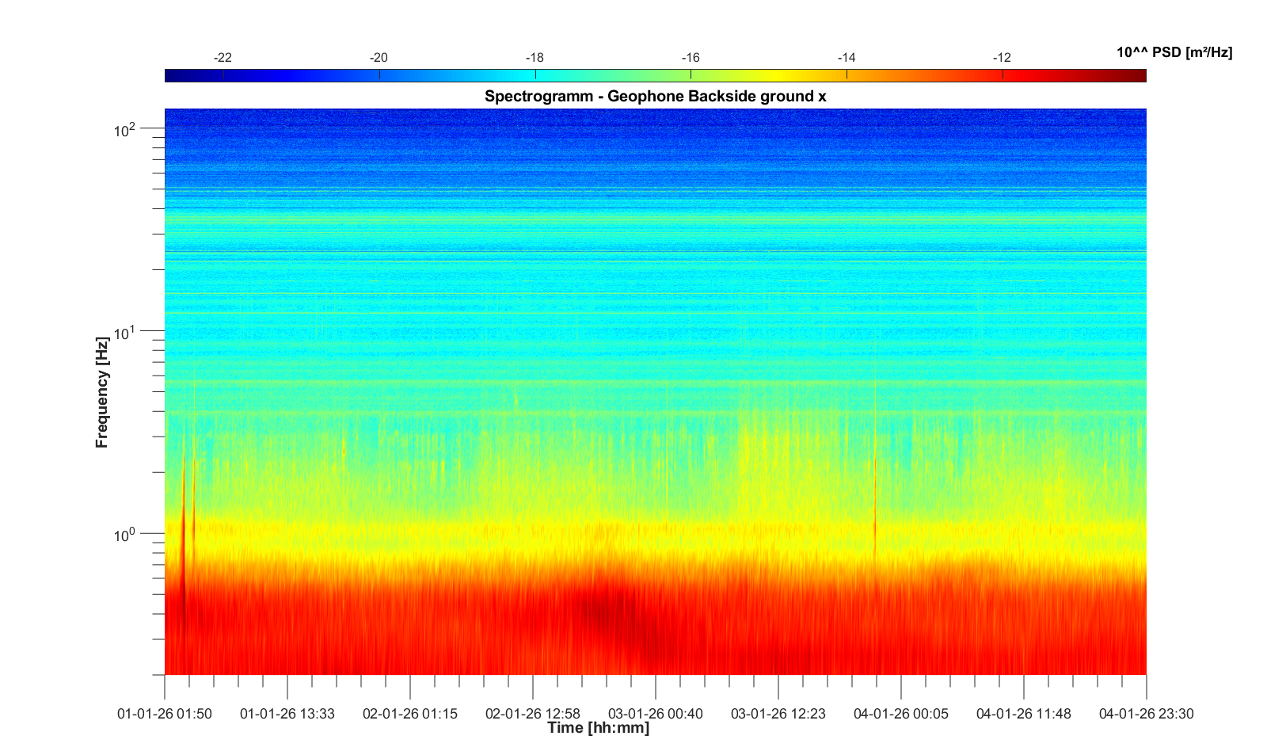Click the 10⁰ frequency axis tick label
The height and width of the screenshot is (751, 1267).
[x=125, y=535]
